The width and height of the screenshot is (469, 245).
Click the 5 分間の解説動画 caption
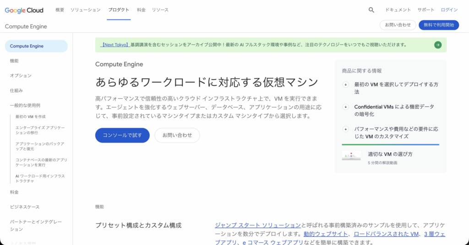coord(382,163)
